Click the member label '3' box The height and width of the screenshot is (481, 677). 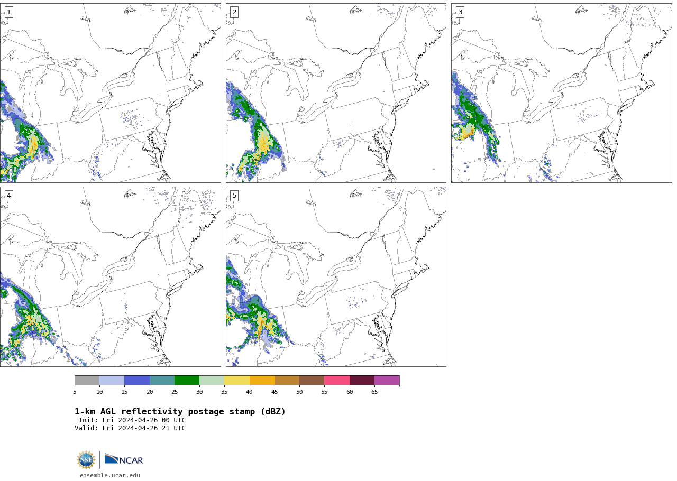coord(460,12)
